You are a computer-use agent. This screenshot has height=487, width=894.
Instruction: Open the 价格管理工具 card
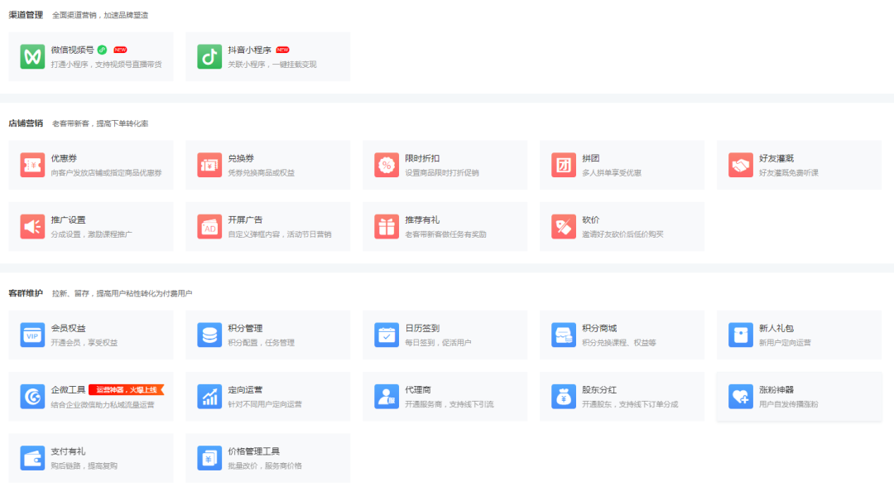pos(267,457)
